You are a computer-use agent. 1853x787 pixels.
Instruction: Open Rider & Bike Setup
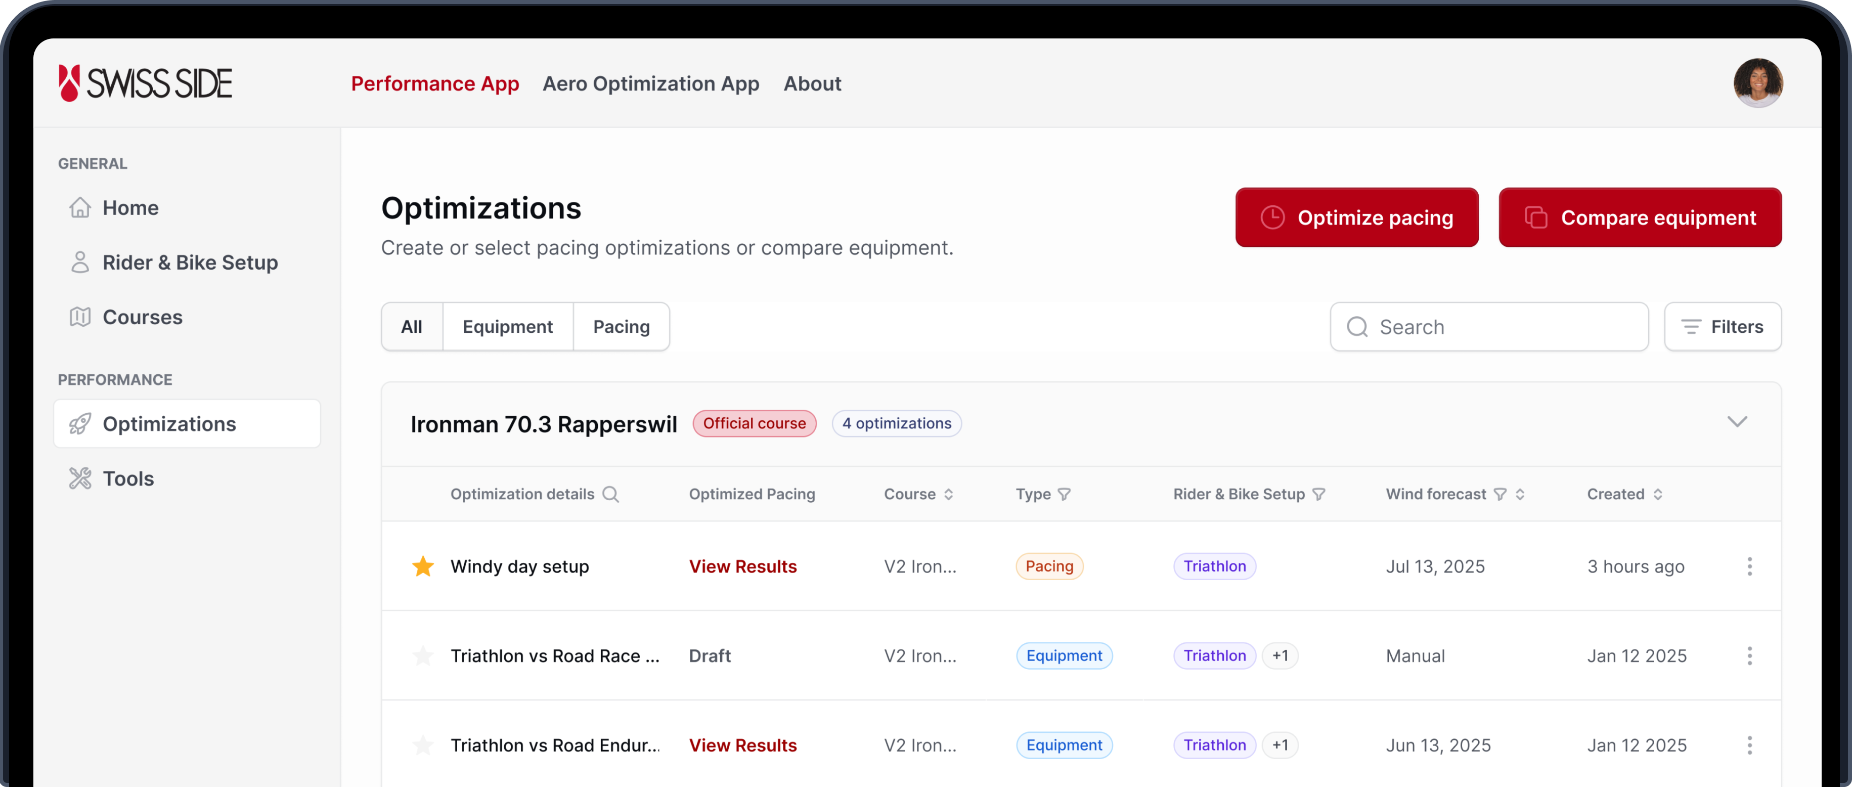point(187,263)
